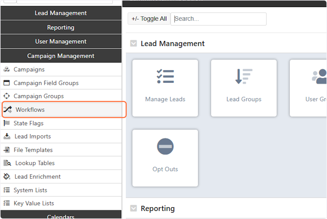Click the Opt Outs tile label
The height and width of the screenshot is (219, 327).
[165, 169]
